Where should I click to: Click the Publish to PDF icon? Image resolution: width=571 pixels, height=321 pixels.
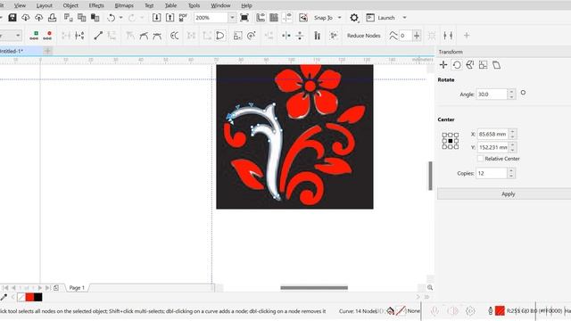pyautogui.click(x=183, y=18)
